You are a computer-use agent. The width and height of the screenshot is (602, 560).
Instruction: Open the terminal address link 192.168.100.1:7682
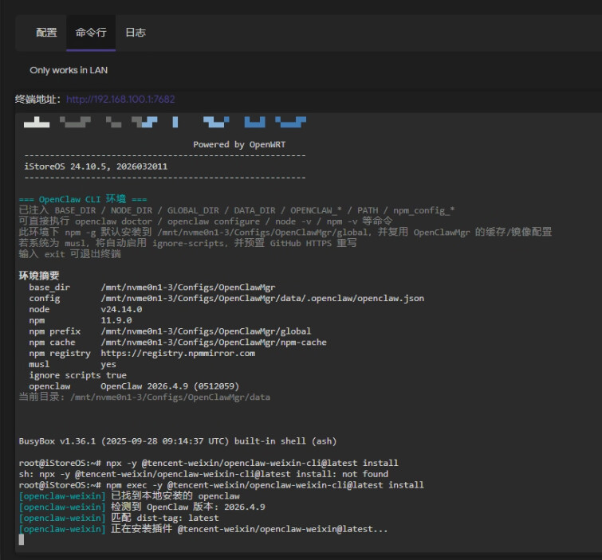pyautogui.click(x=120, y=100)
